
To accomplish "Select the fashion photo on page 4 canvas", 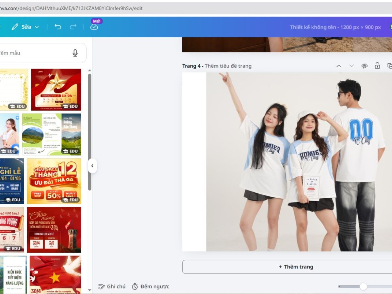I will [299, 162].
